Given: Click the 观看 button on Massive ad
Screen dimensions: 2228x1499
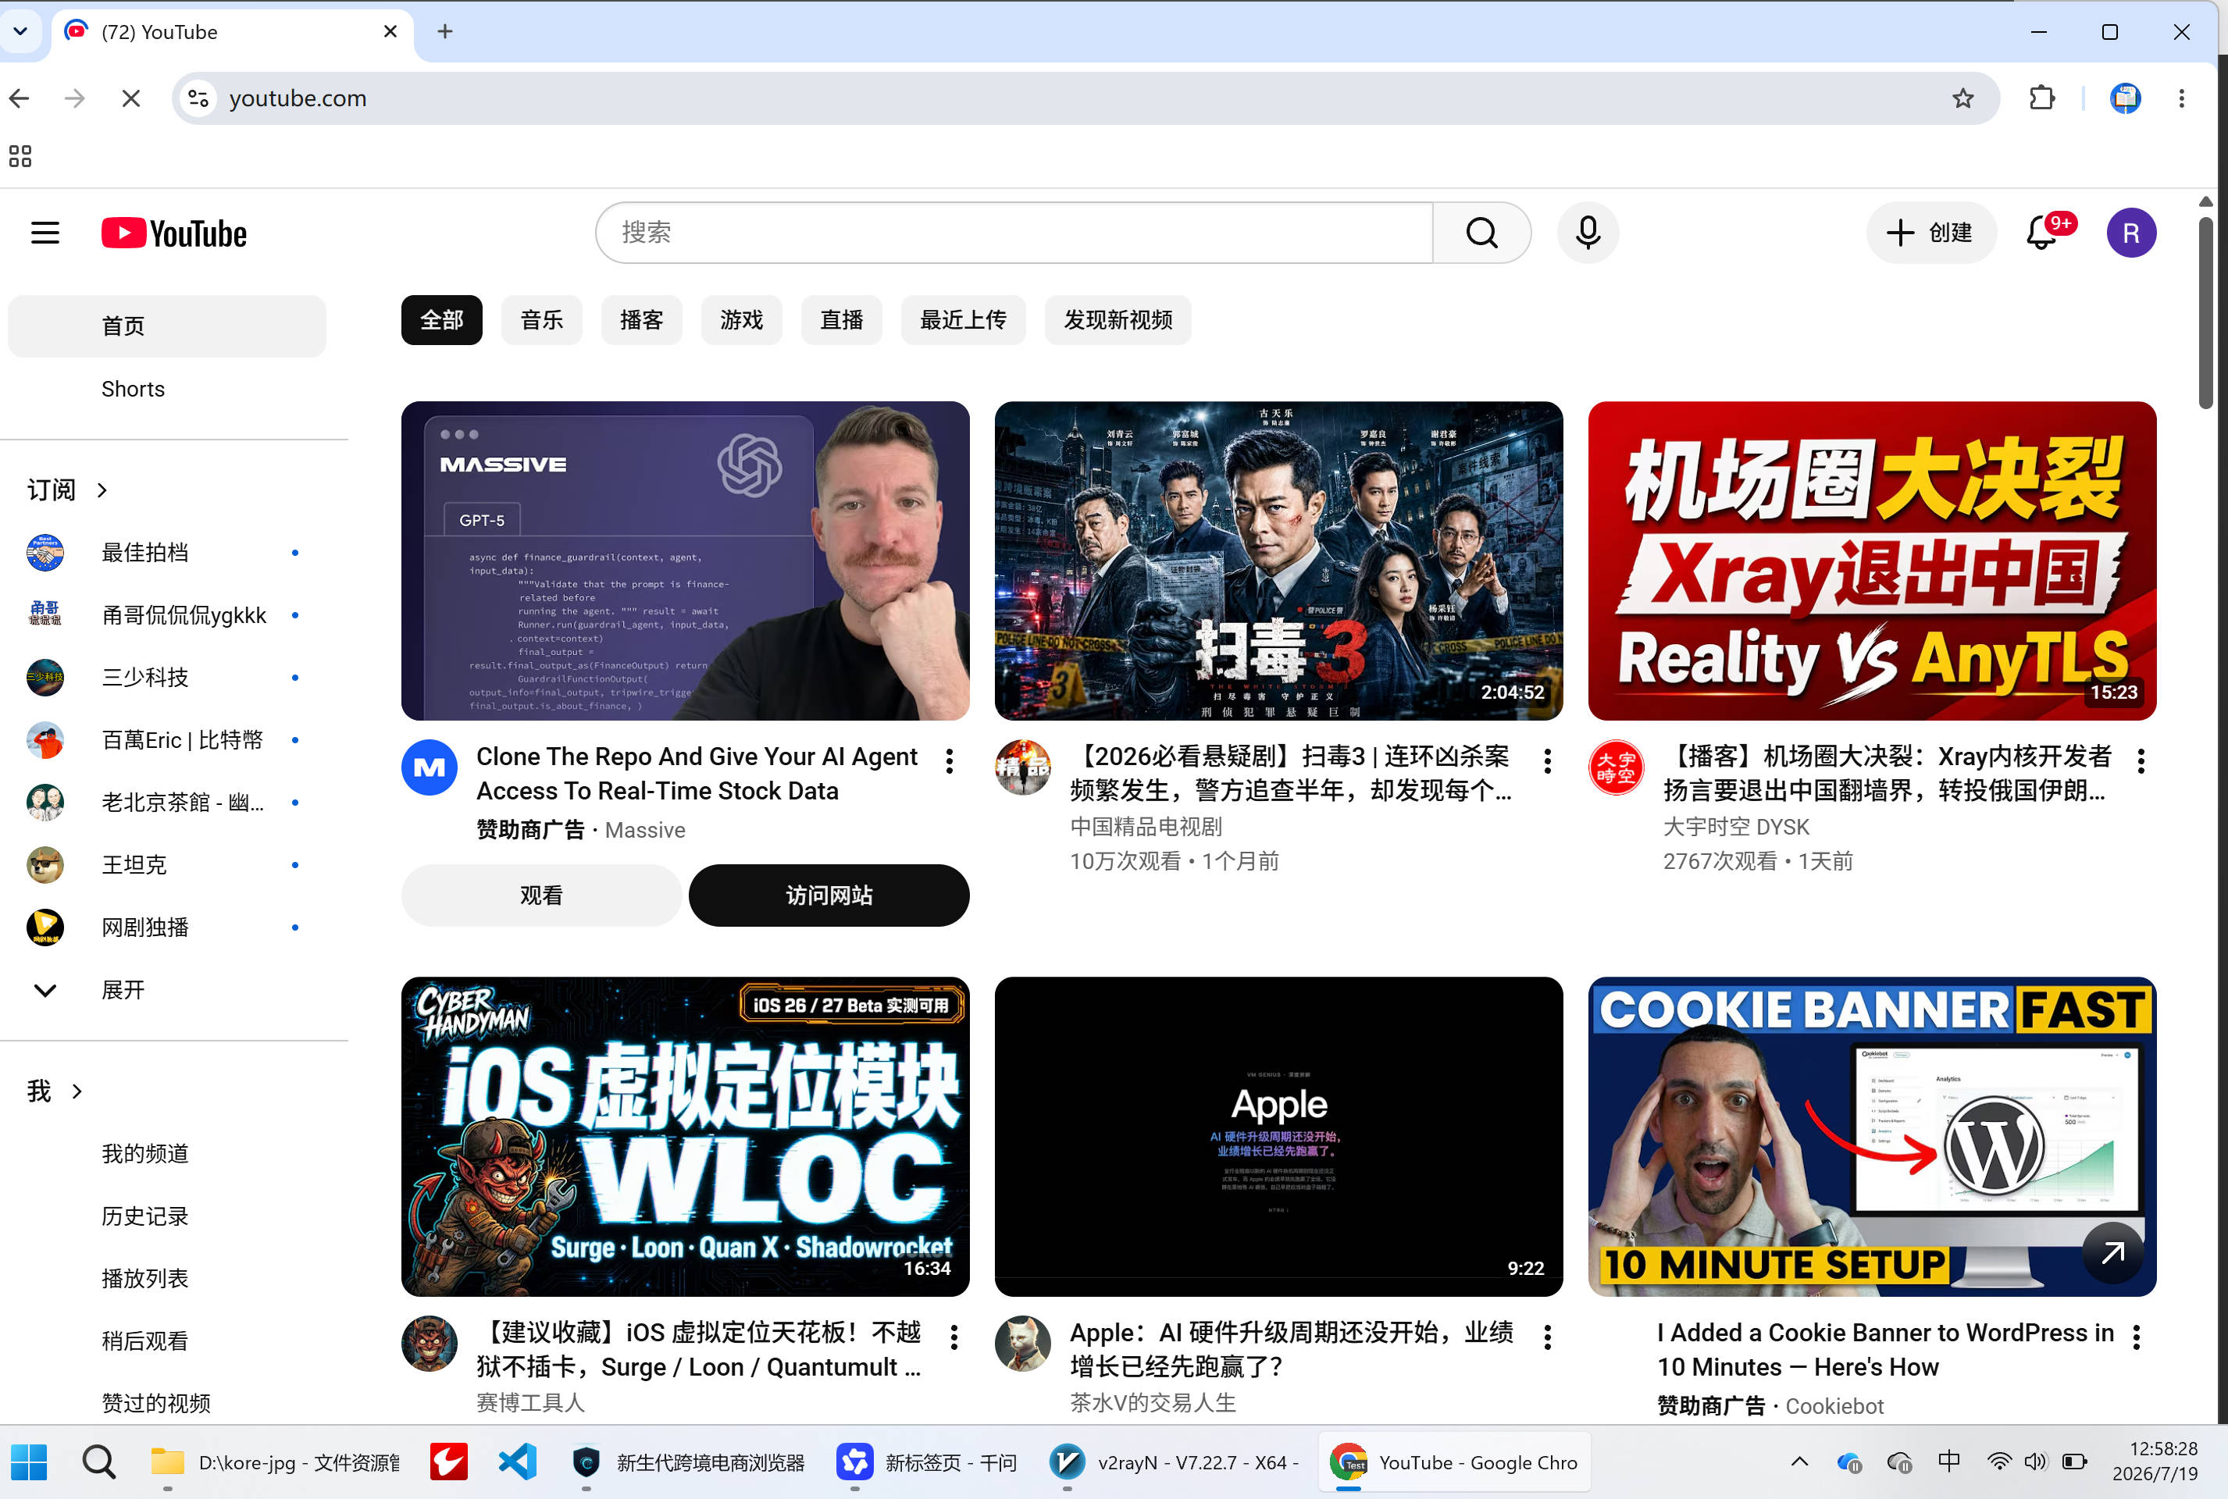Looking at the screenshot, I should pos(541,895).
